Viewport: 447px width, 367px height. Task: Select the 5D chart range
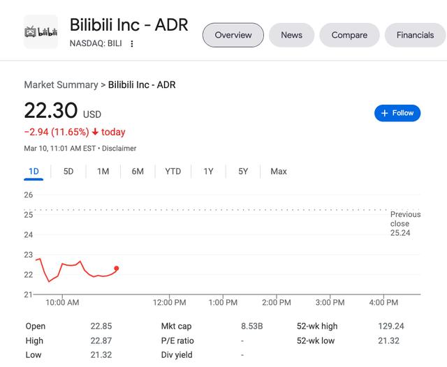68,171
